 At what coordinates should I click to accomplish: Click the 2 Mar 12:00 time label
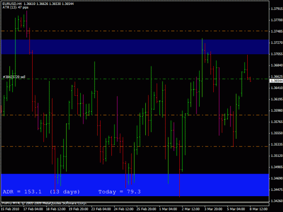pyautogui.click(x=191, y=209)
